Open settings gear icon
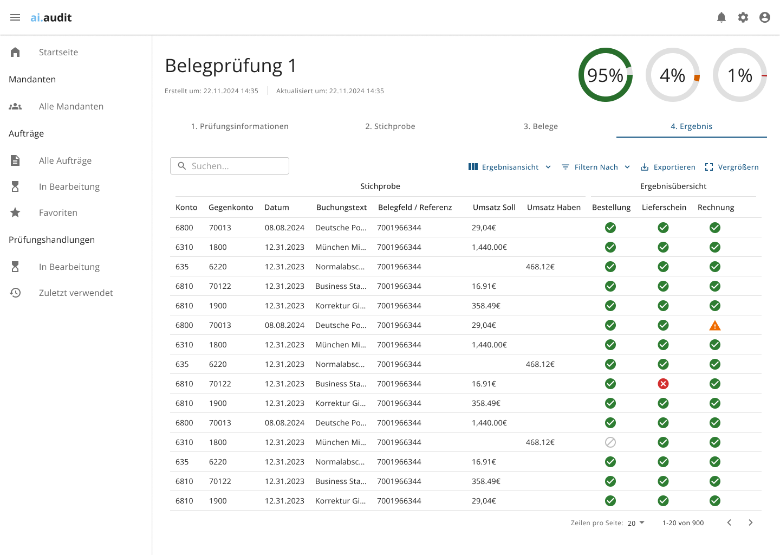This screenshot has width=780, height=555. tap(743, 17)
